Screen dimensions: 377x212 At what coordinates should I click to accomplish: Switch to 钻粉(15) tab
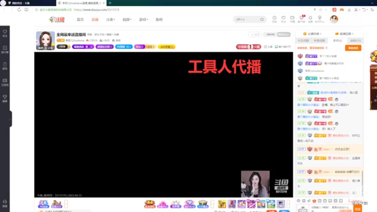pos(356,41)
